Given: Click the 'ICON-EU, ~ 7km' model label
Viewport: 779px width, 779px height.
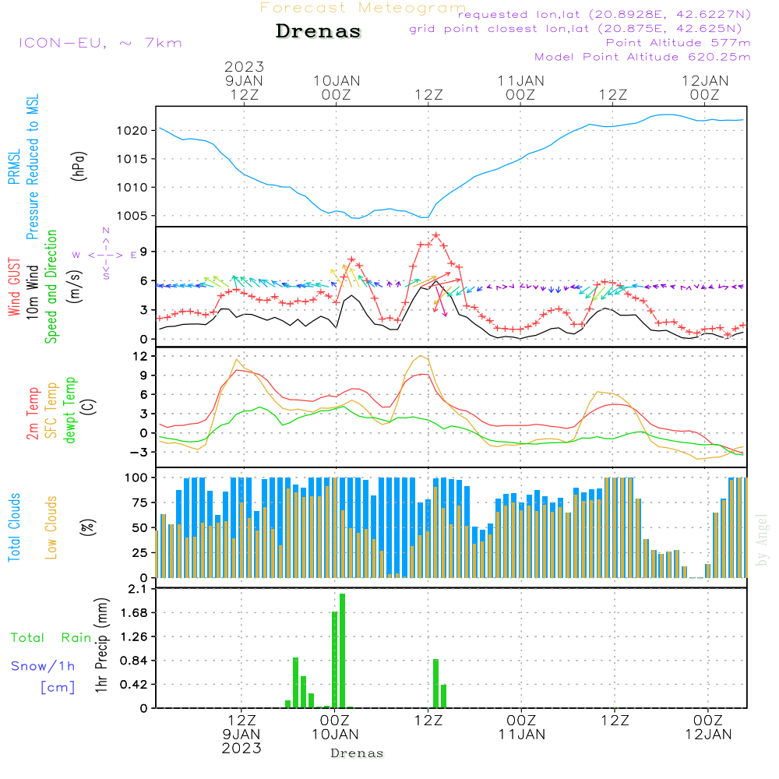Looking at the screenshot, I should pos(100,43).
